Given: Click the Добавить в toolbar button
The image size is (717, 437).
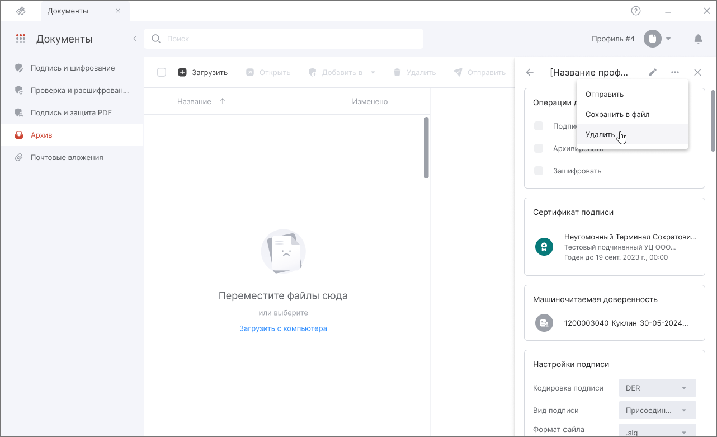Looking at the screenshot, I should click(x=335, y=72).
